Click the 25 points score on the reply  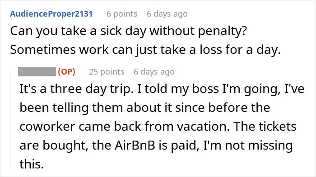(x=107, y=72)
